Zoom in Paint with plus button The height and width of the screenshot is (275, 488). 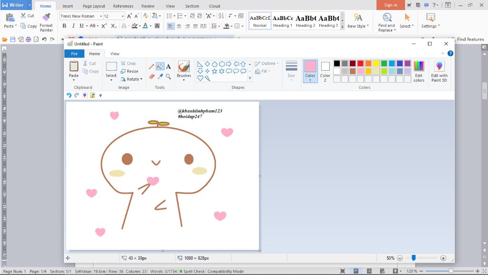443,258
